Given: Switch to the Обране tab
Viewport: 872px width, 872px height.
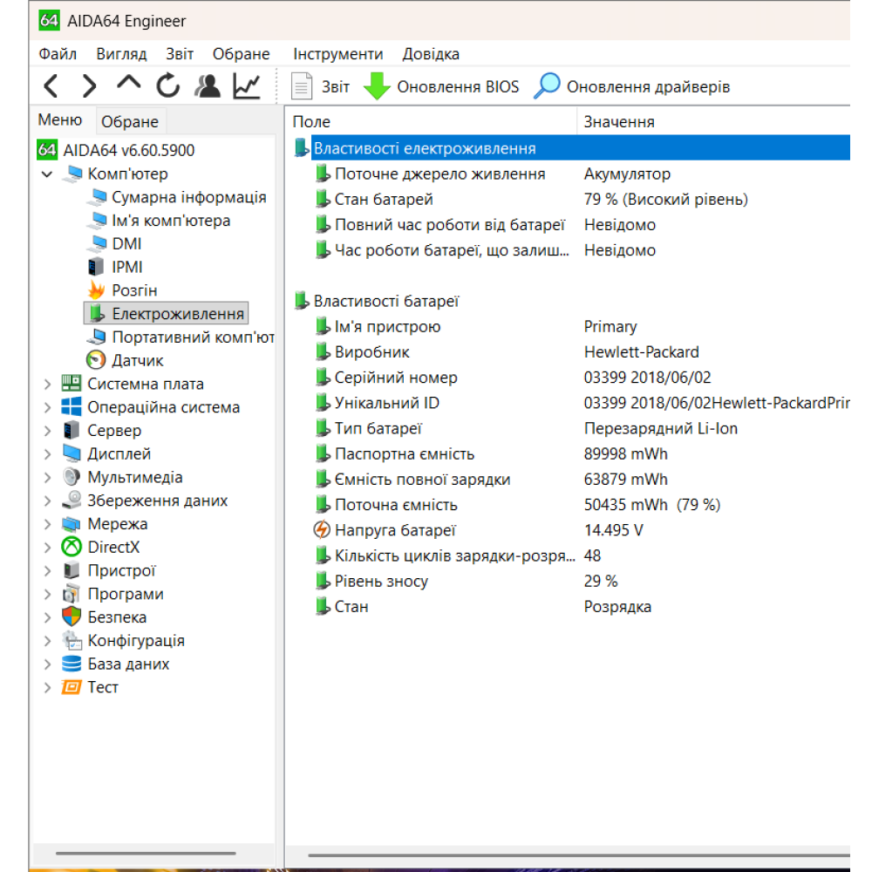Looking at the screenshot, I should (x=130, y=122).
